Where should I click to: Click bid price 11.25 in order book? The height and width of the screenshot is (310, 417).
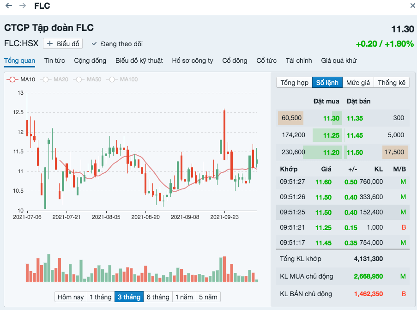332,135
